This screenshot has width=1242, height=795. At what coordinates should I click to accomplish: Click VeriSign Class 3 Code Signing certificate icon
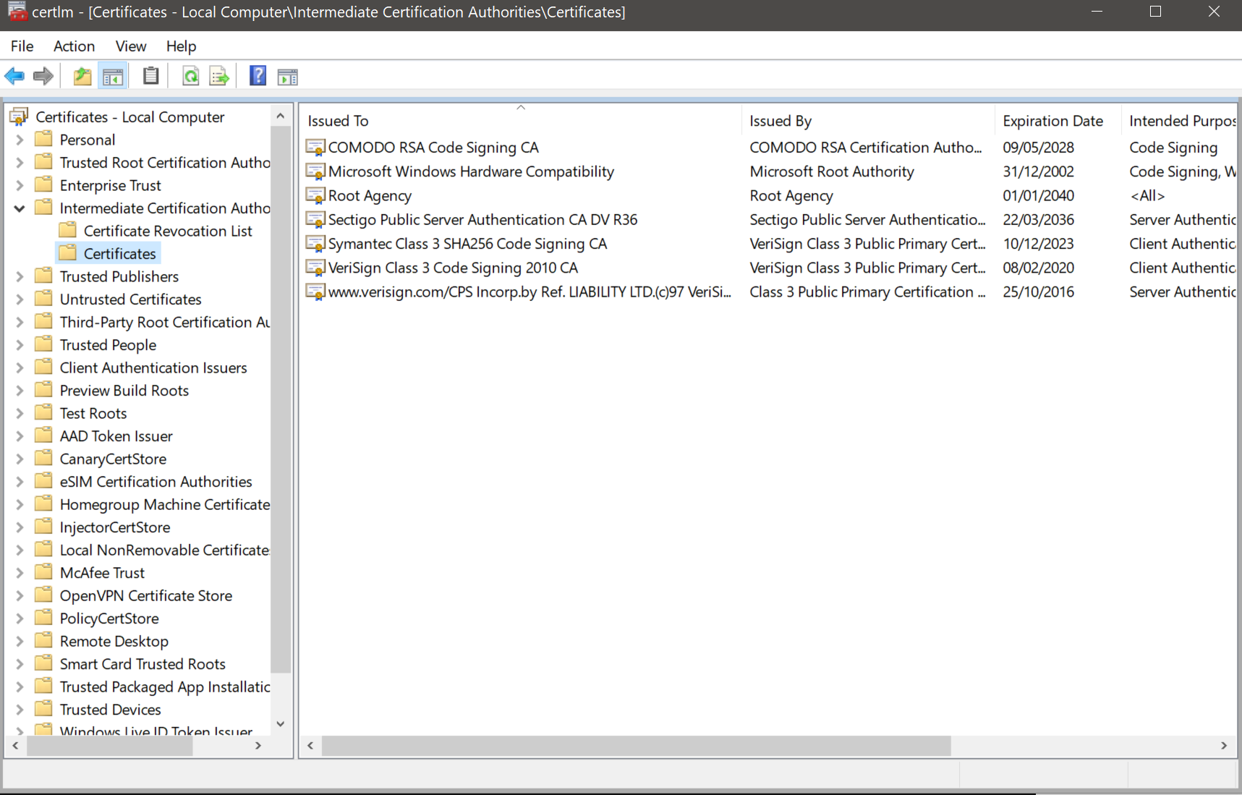pos(315,268)
